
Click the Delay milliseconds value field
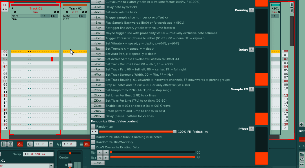point(38,154)
